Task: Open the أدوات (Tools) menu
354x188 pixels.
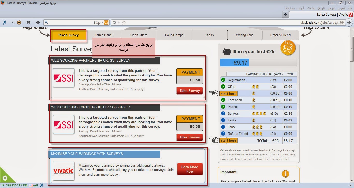Action: [301, 8]
